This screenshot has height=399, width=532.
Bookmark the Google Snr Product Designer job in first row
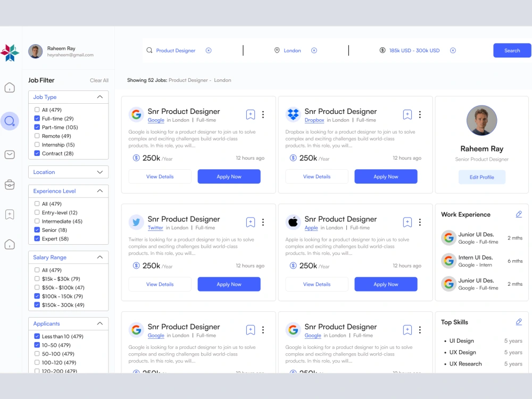(x=251, y=115)
